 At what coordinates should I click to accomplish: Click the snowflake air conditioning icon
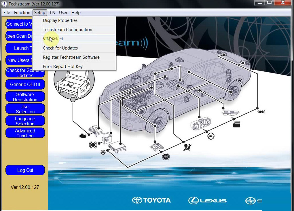pos(103,152)
